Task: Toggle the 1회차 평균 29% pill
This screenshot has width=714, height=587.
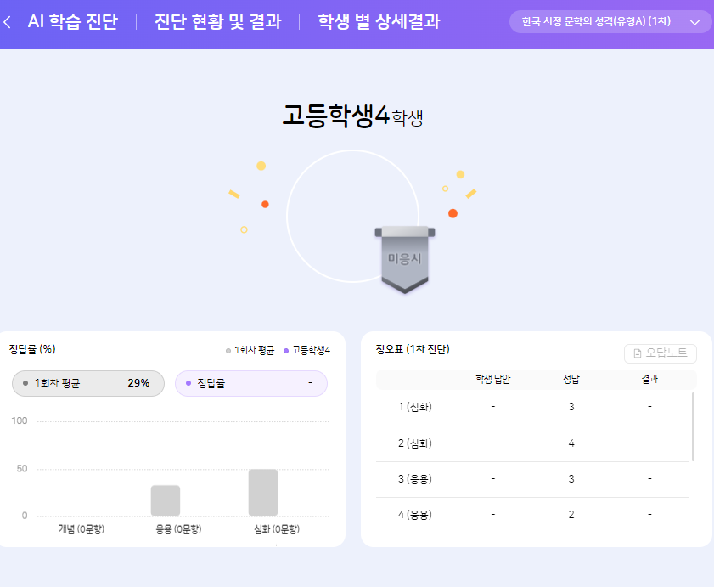Action: [x=88, y=383]
